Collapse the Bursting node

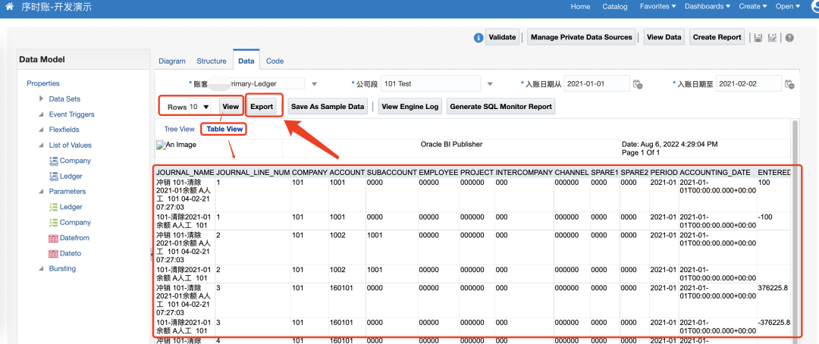[41, 269]
